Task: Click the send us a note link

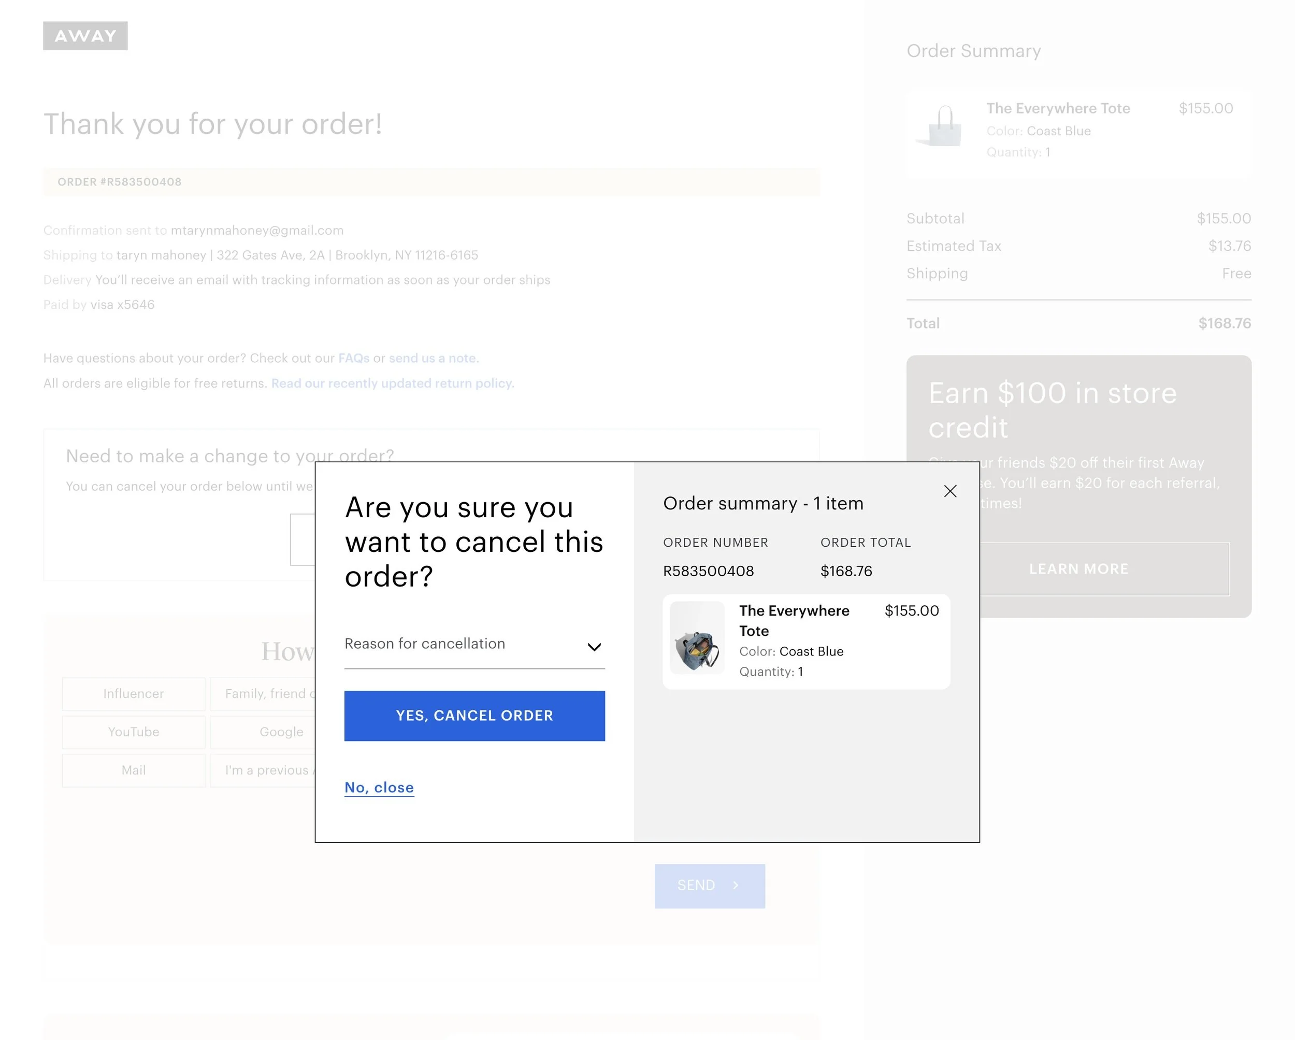Action: (434, 358)
